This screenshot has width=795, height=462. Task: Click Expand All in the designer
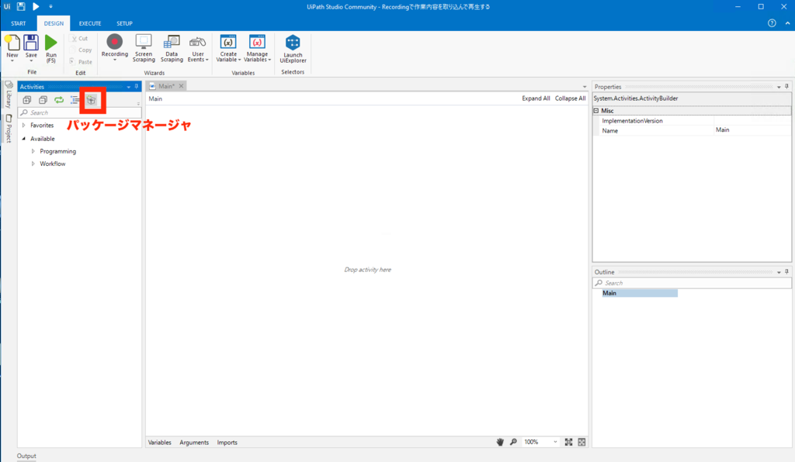(x=536, y=98)
